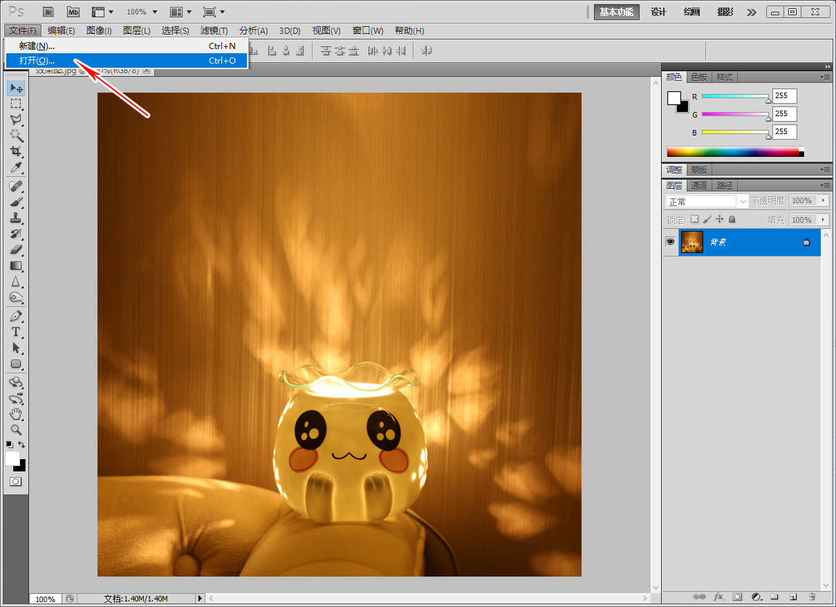This screenshot has height=607, width=836.
Task: Select the Crop tool
Action: point(17,151)
